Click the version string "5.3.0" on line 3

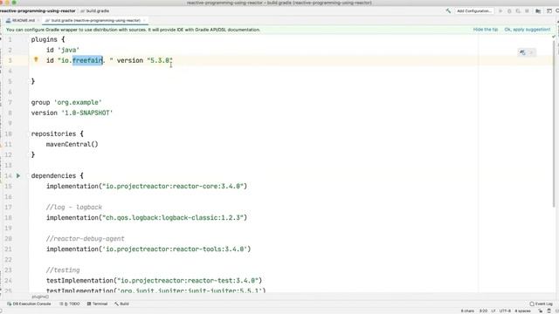tap(160, 60)
